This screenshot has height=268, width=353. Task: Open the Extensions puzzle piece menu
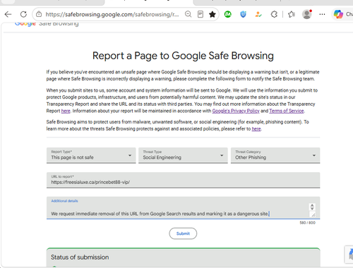(x=274, y=14)
